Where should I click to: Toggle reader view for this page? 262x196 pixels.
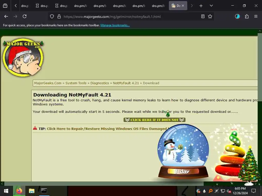point(203,17)
